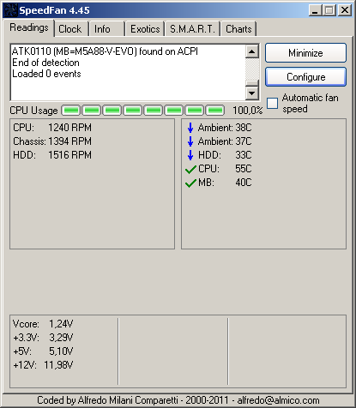Click the first CPU Usage bar segment
356x408 pixels.
(x=71, y=111)
